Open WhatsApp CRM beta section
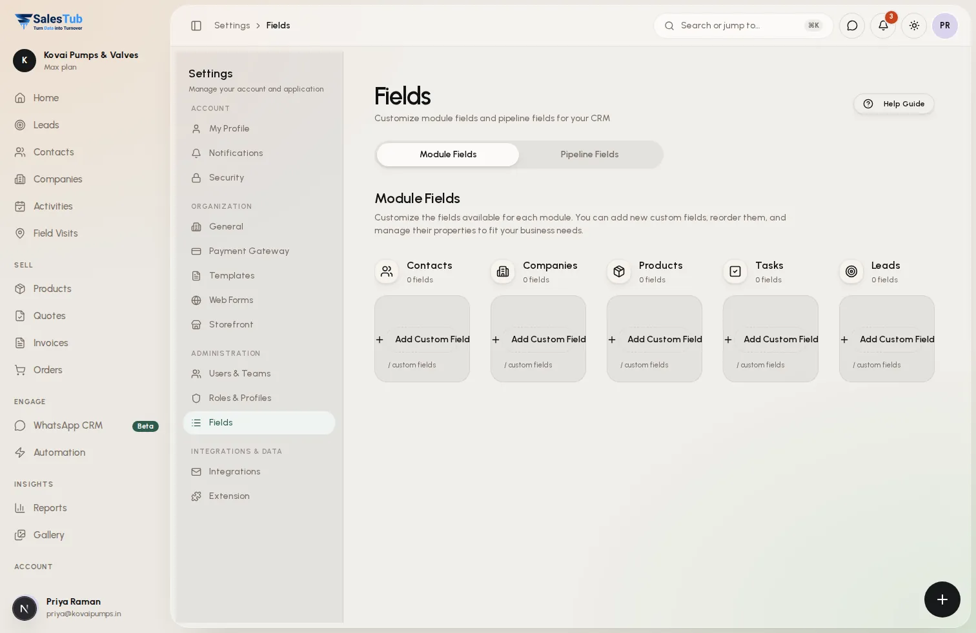Viewport: 976px width, 633px height. coord(85,425)
